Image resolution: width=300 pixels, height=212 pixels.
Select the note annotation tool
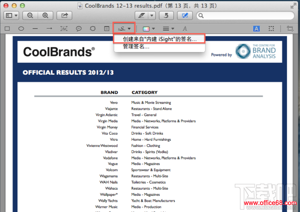pyautogui.click(x=107, y=29)
